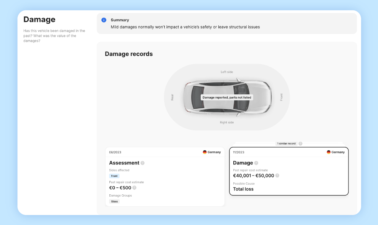Click the Total loss possible cause text

243,189
